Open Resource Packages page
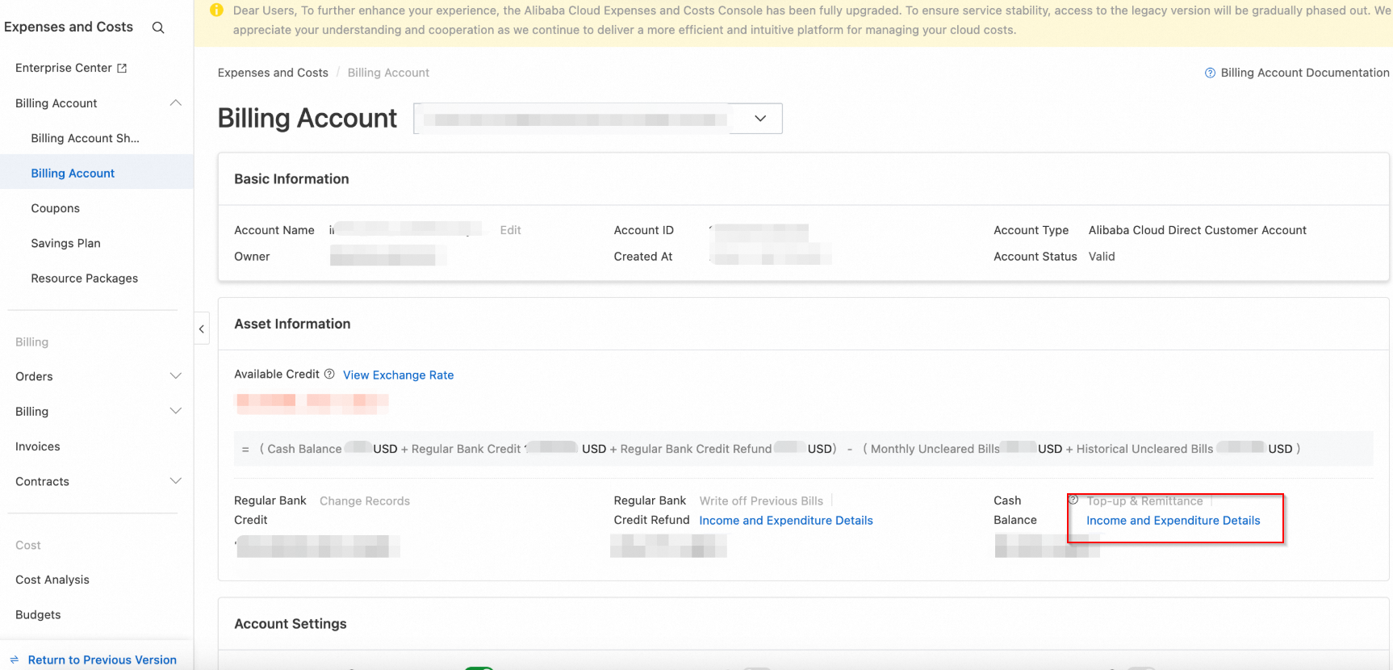The image size is (1393, 670). [x=85, y=278]
